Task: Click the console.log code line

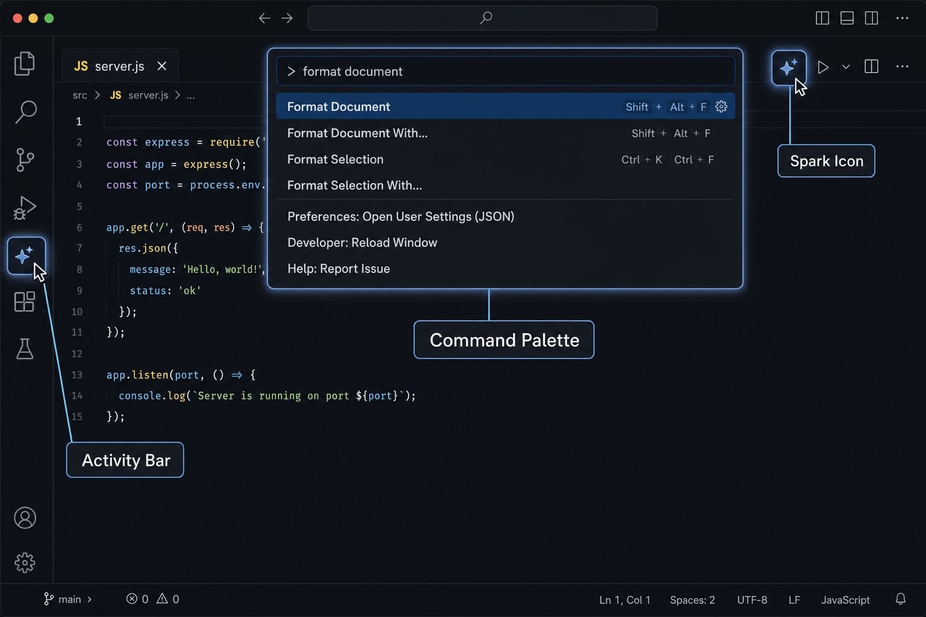Action: tap(267, 396)
